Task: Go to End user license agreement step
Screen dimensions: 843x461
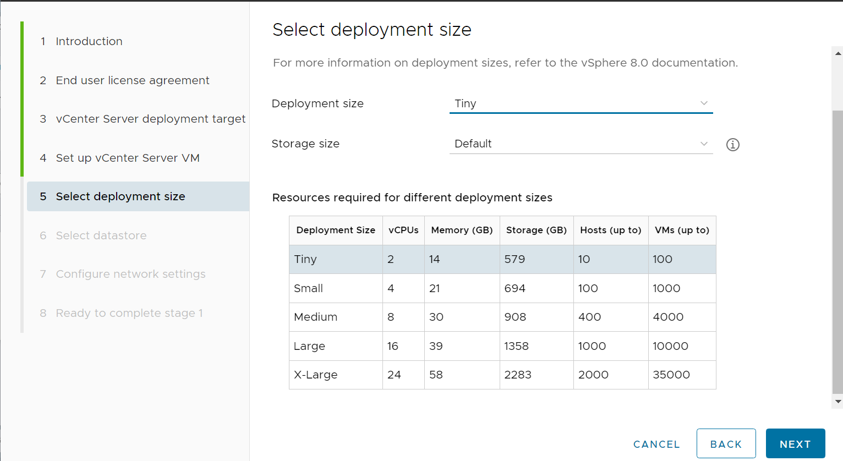Action: 132,80
